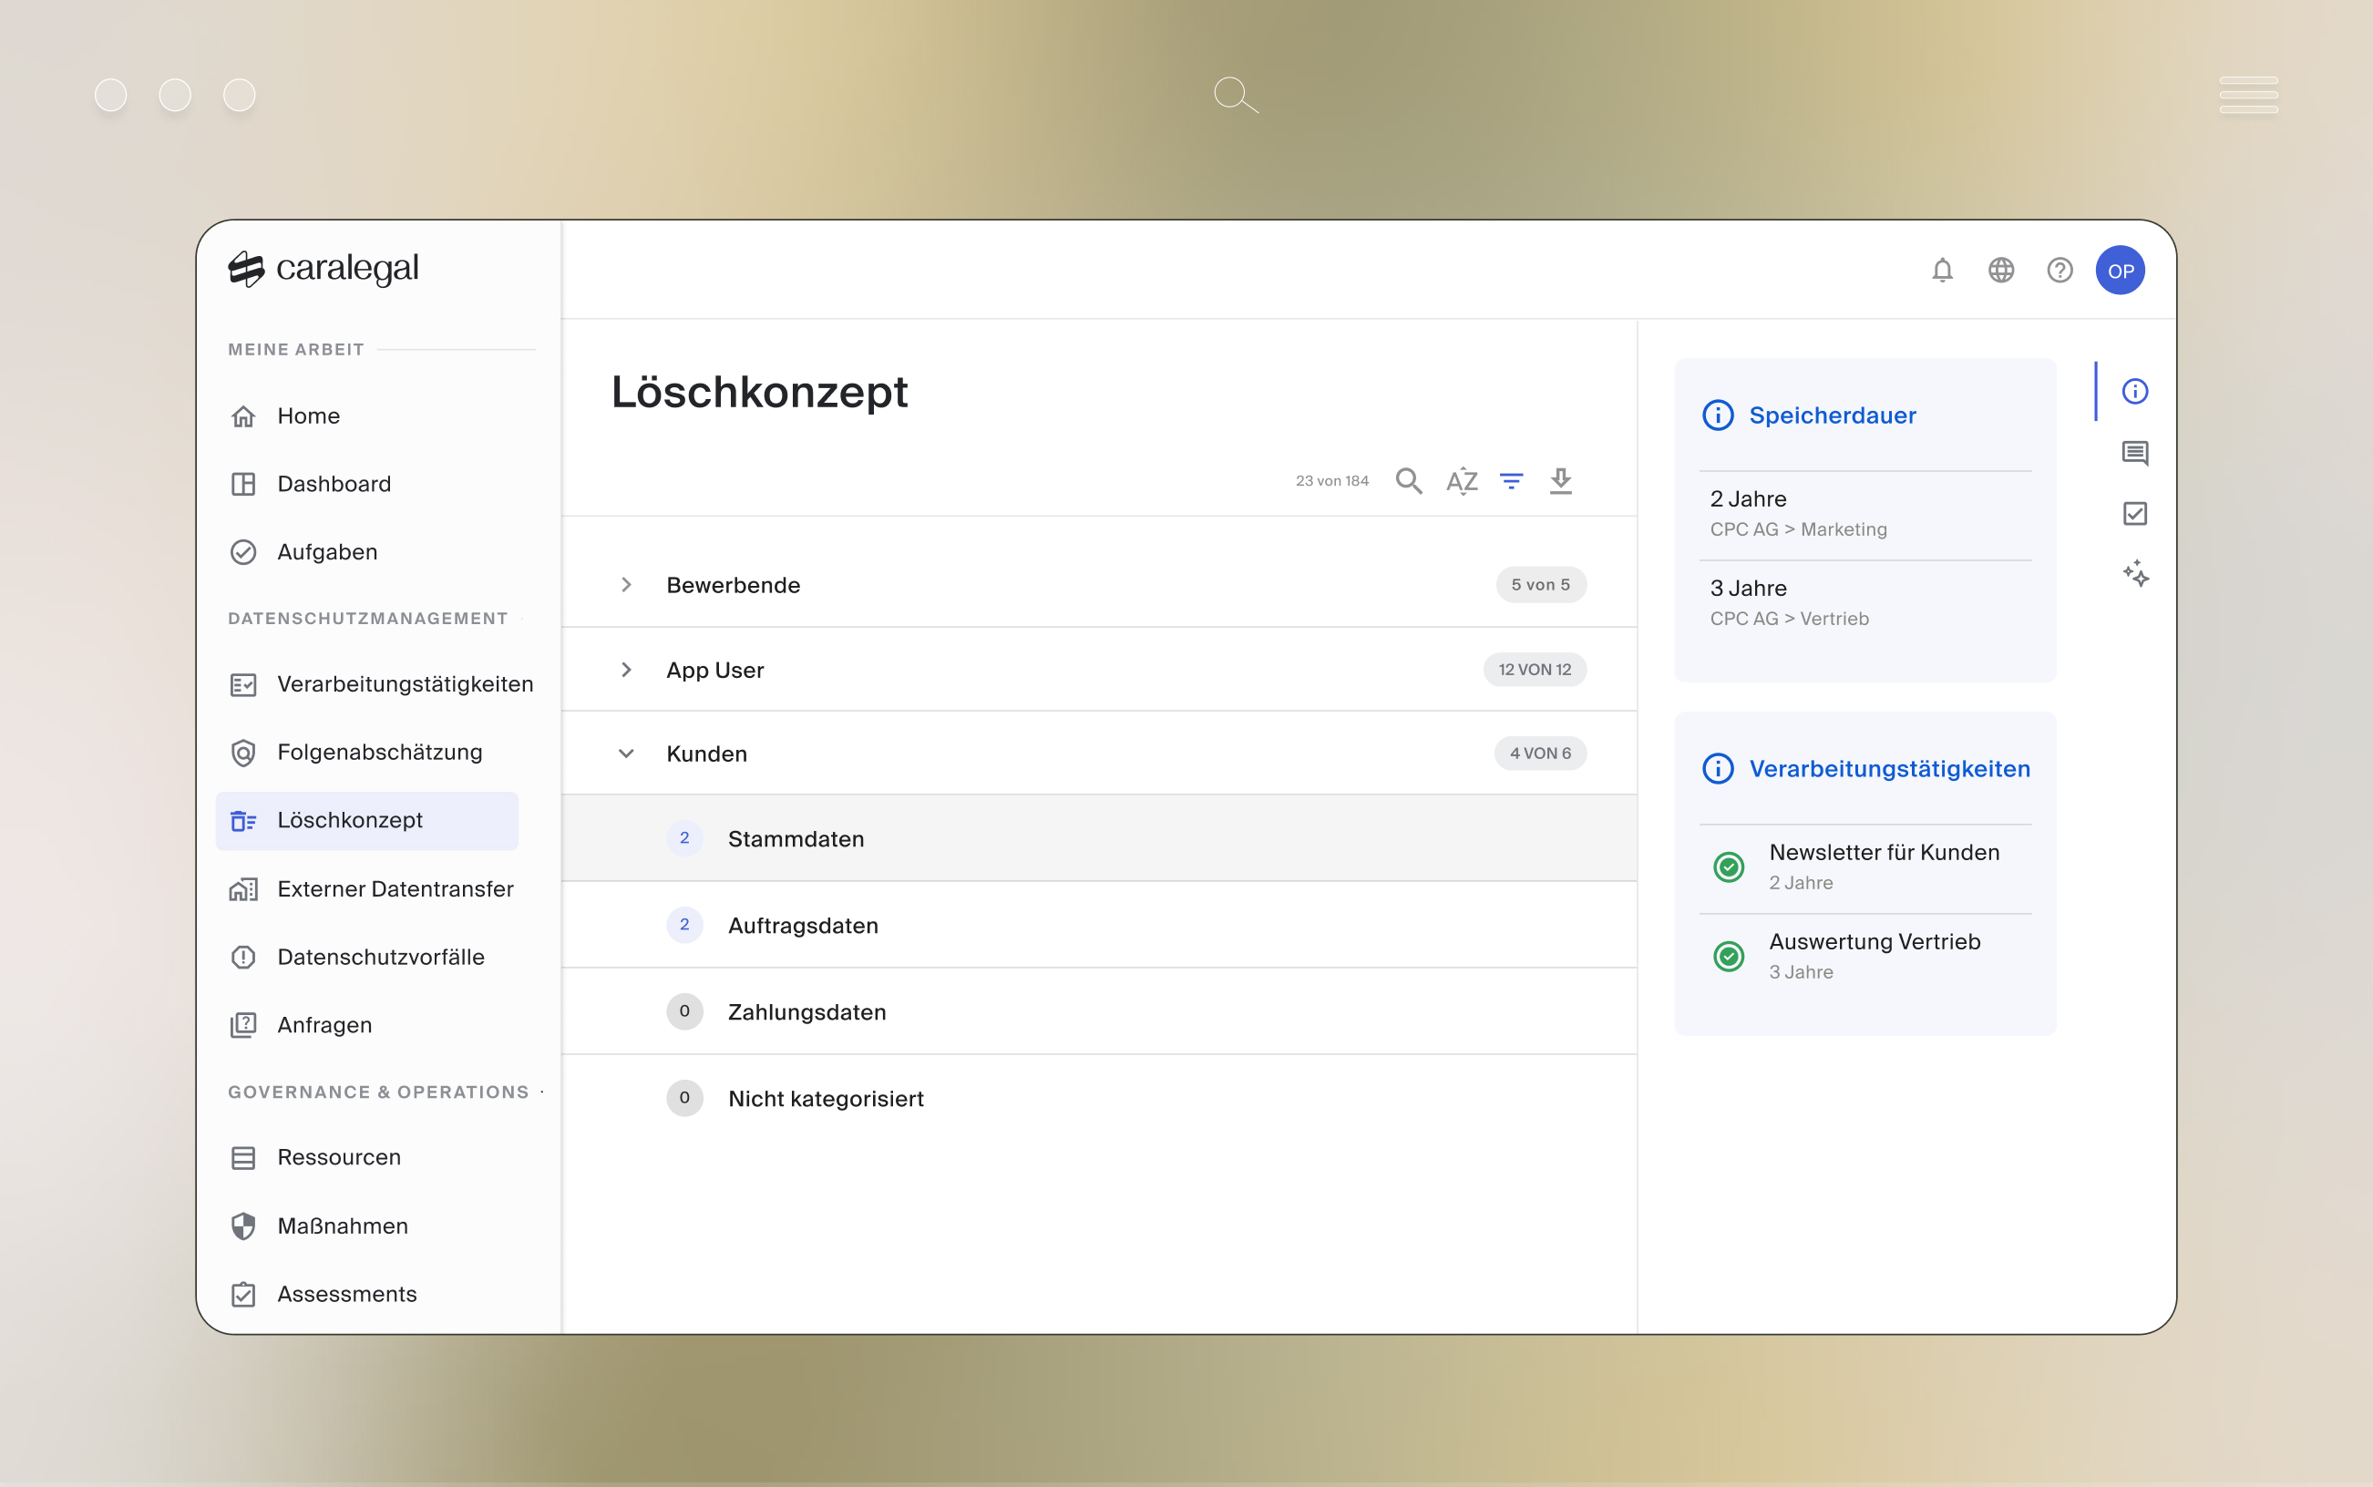This screenshot has height=1487, width=2373.
Task: Expand the App User group
Action: tap(626, 670)
